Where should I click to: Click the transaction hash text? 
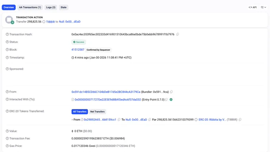[x=123, y=35]
